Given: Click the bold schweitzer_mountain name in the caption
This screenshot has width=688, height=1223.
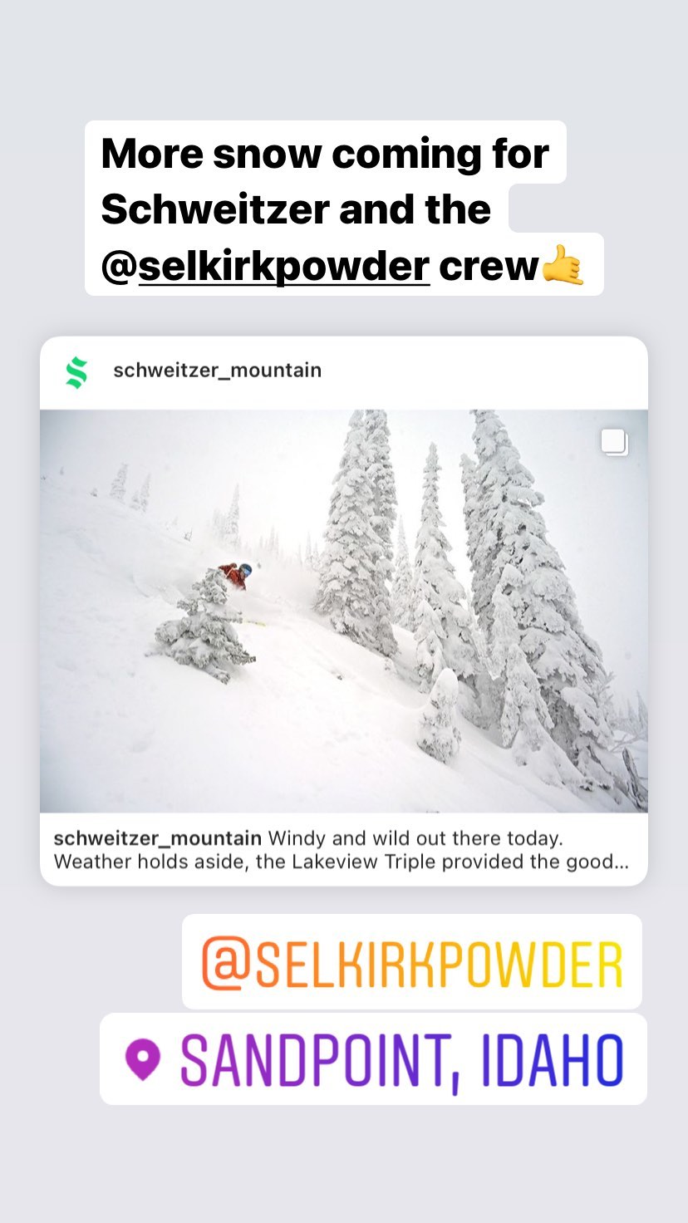Looking at the screenshot, I should pyautogui.click(x=158, y=837).
